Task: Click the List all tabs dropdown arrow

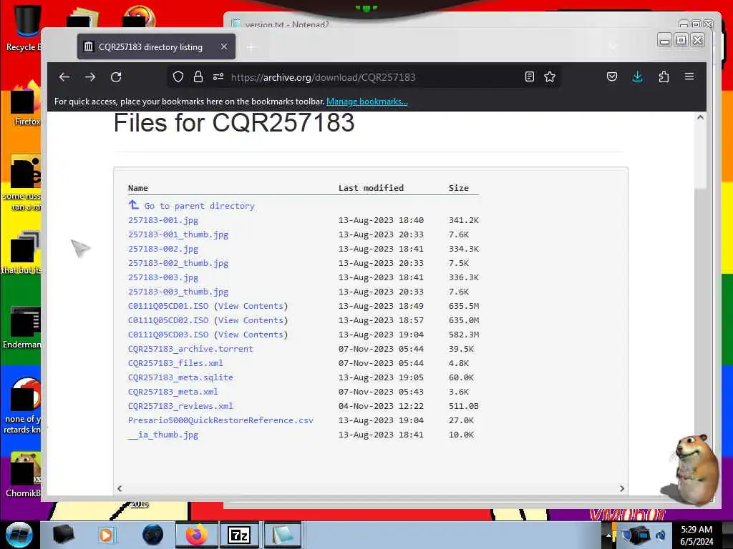Action: 613,46
